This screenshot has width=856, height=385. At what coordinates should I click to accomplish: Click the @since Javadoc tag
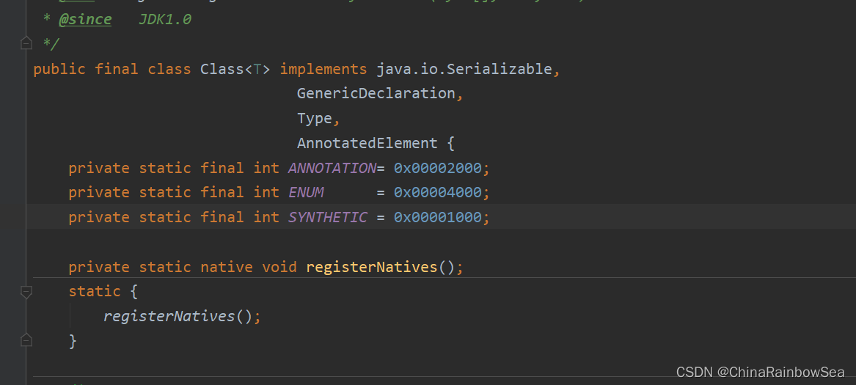tap(84, 21)
